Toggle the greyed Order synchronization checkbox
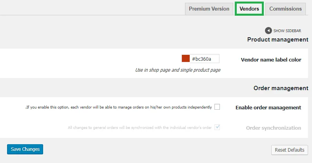The width and height of the screenshot is (312, 163). pos(217,127)
